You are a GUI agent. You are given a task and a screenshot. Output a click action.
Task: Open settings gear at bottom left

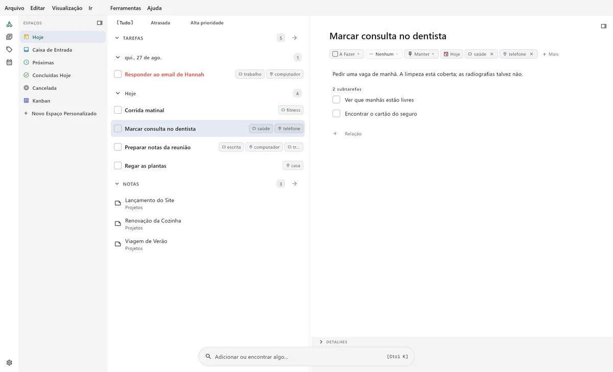(9, 363)
